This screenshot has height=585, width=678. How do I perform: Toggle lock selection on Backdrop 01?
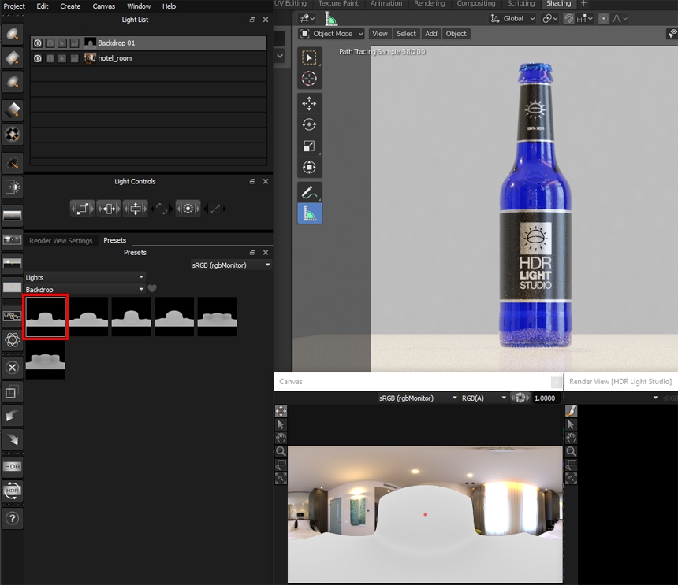click(62, 43)
